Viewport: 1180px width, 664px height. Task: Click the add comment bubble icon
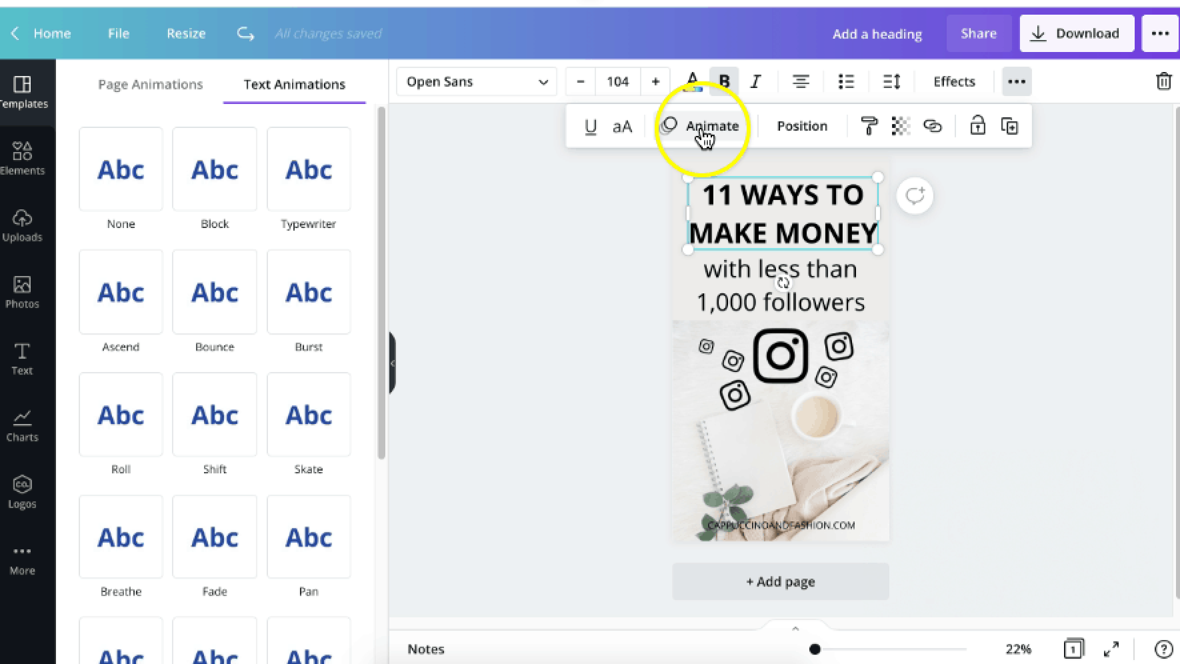tap(915, 196)
